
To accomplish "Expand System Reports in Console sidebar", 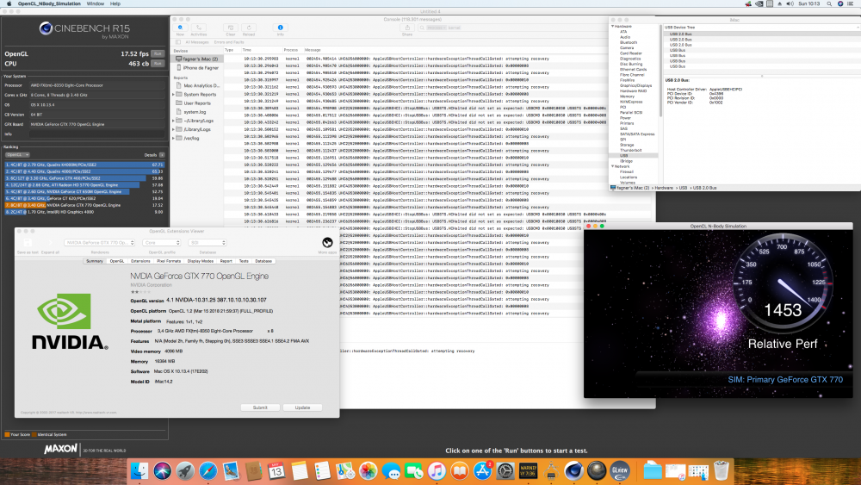I will (174, 95).
